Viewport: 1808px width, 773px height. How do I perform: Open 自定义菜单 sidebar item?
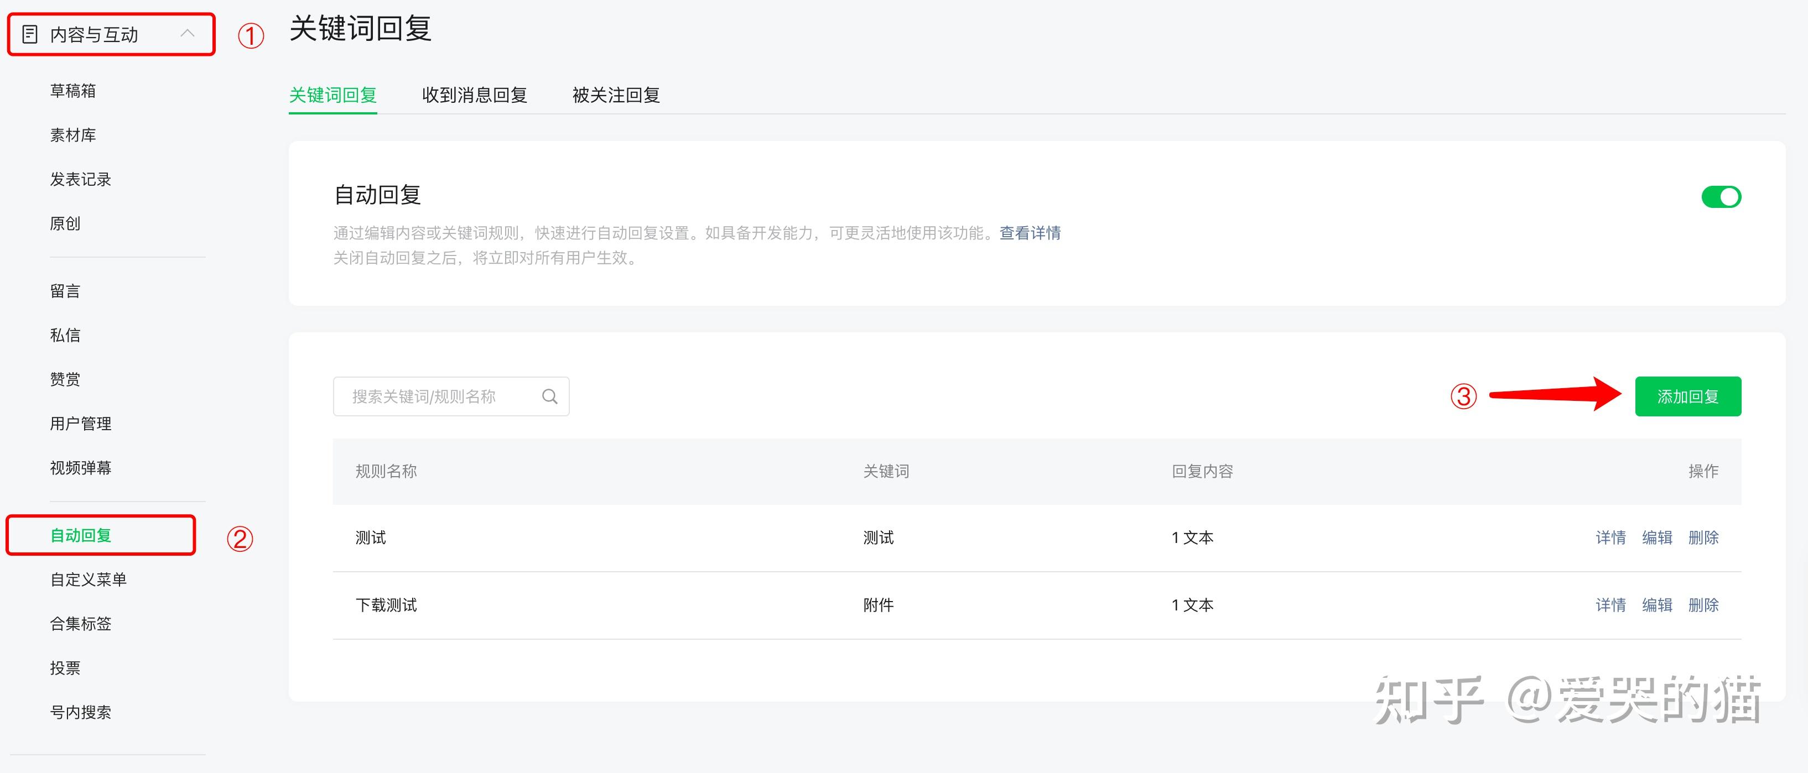coord(89,580)
